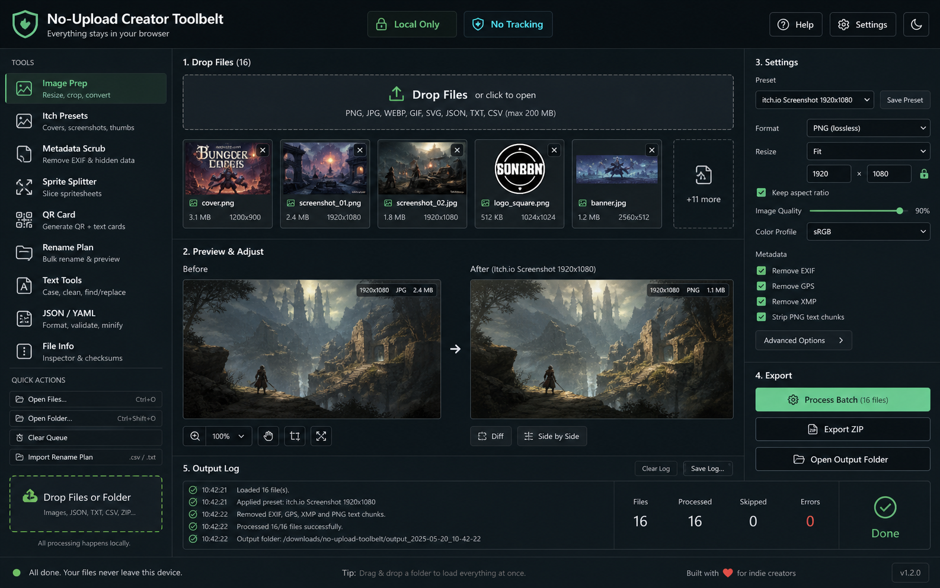The height and width of the screenshot is (588, 940).
Task: Click the height field showing 1080
Action: 889,174
